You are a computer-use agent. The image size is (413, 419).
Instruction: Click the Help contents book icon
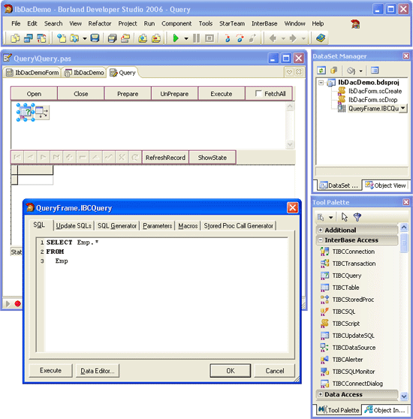[x=321, y=38]
